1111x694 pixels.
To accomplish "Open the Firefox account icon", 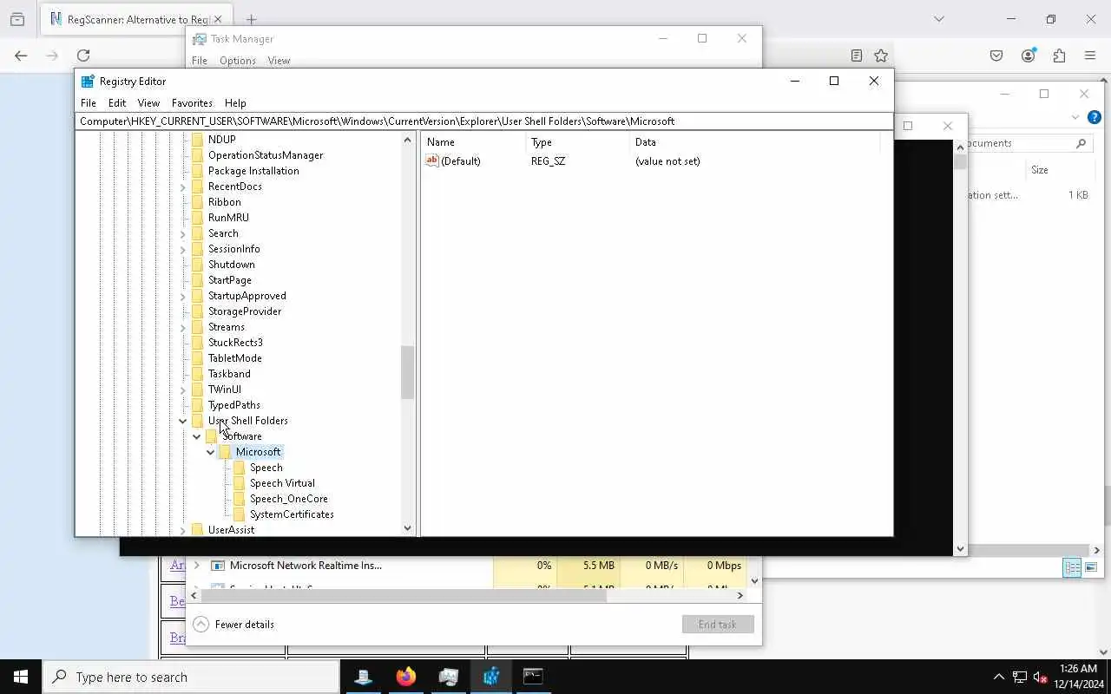I will click(1029, 56).
